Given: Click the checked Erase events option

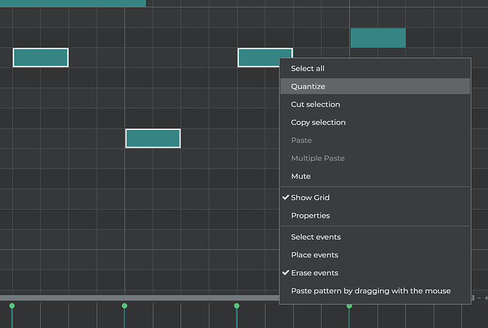Looking at the screenshot, I should coord(375,273).
